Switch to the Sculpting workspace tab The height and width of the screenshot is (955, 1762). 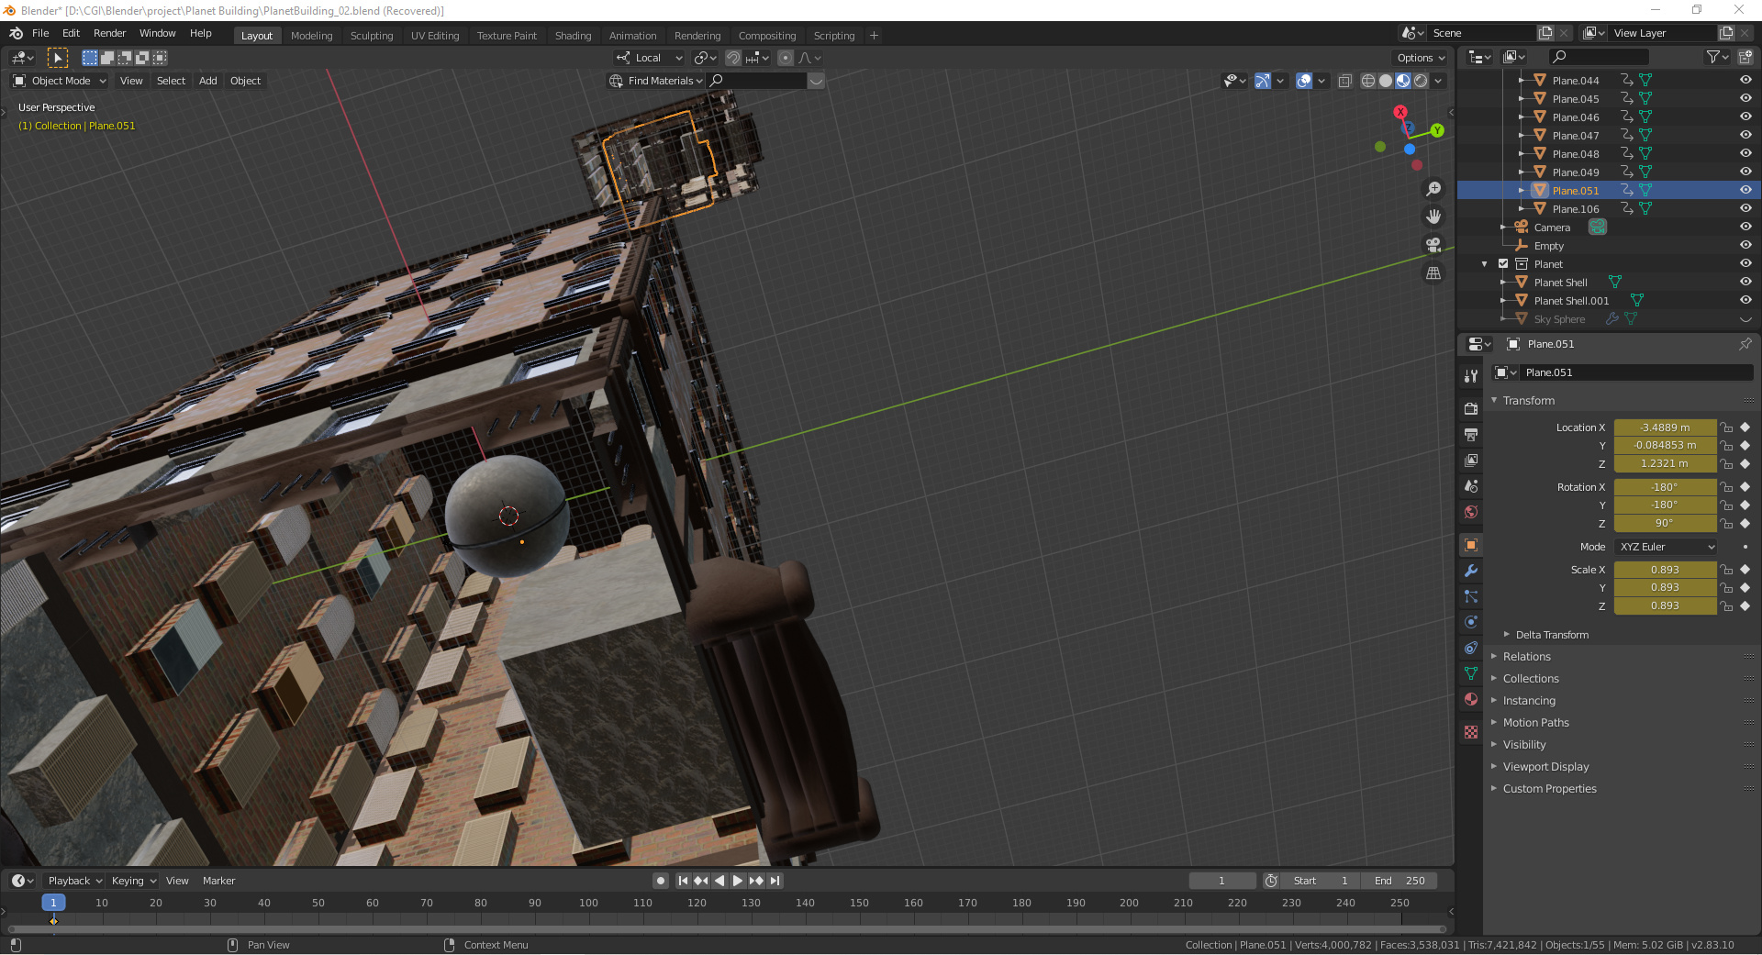tap(372, 36)
